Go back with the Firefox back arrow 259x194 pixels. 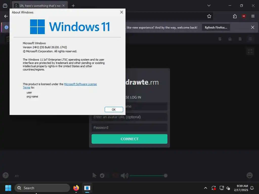pyautogui.click(x=6, y=16)
